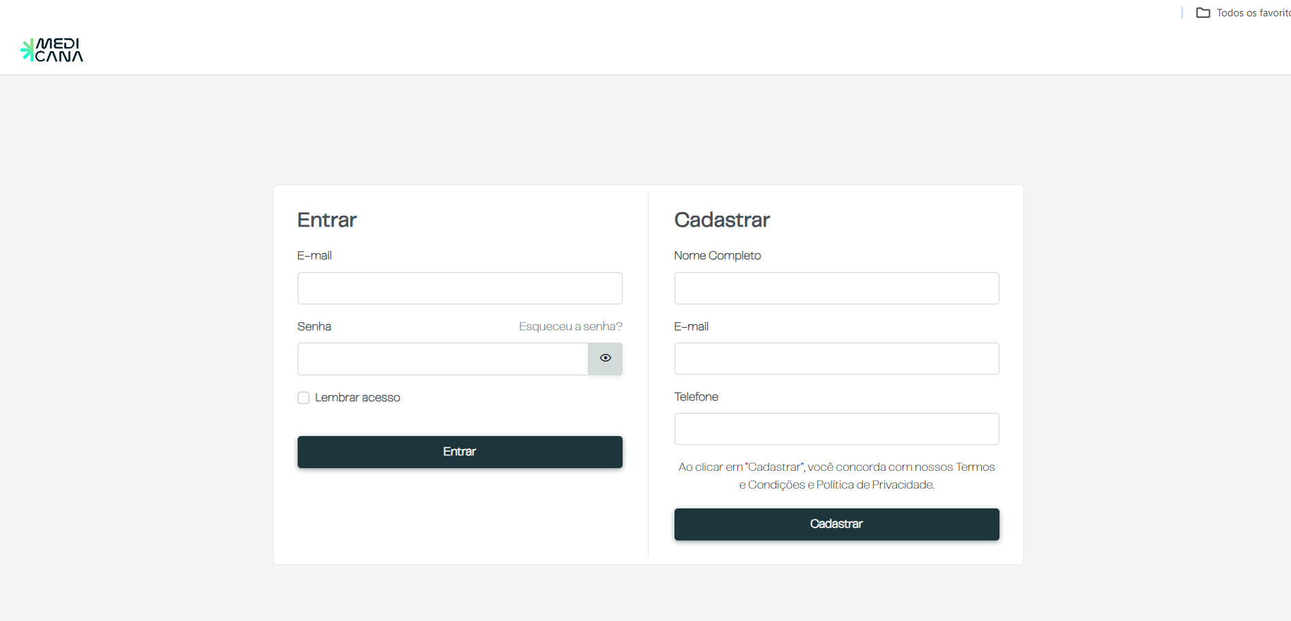Open the Todos os favoritos folder icon
The height and width of the screenshot is (621, 1291).
tap(1203, 13)
